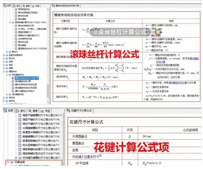The height and width of the screenshot is (169, 203).
Task: Click the 30°平齿根 table cell
Action: [95, 163]
